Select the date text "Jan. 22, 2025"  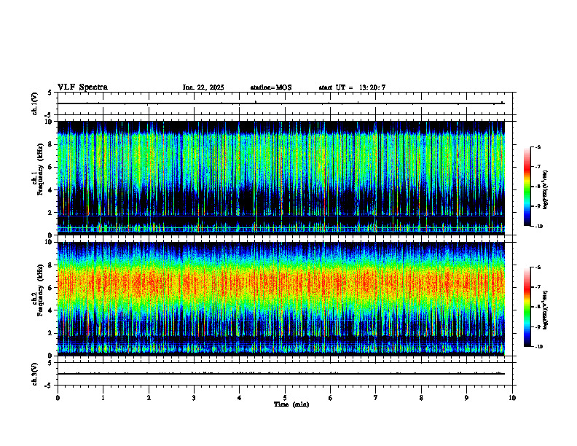203,87
